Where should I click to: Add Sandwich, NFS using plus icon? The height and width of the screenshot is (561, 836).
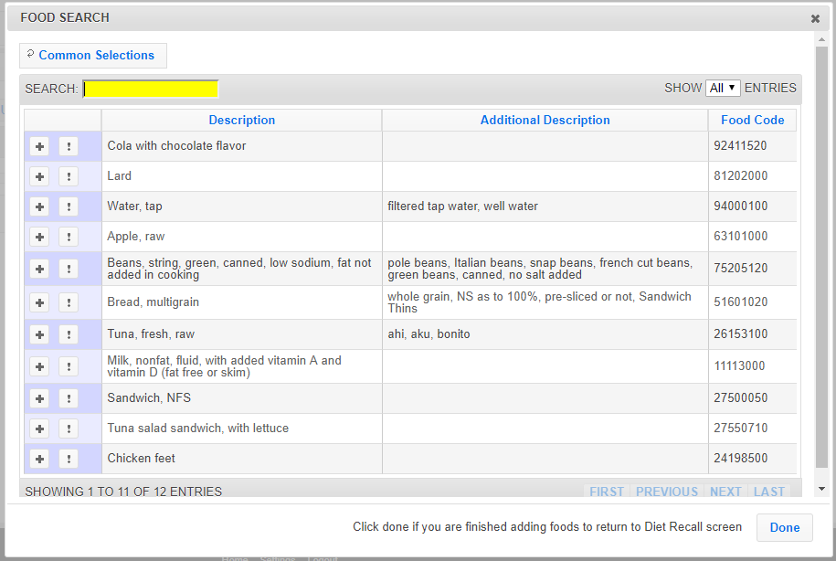[39, 398]
